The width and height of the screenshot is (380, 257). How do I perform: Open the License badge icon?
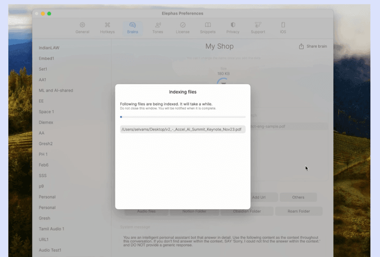(x=182, y=25)
